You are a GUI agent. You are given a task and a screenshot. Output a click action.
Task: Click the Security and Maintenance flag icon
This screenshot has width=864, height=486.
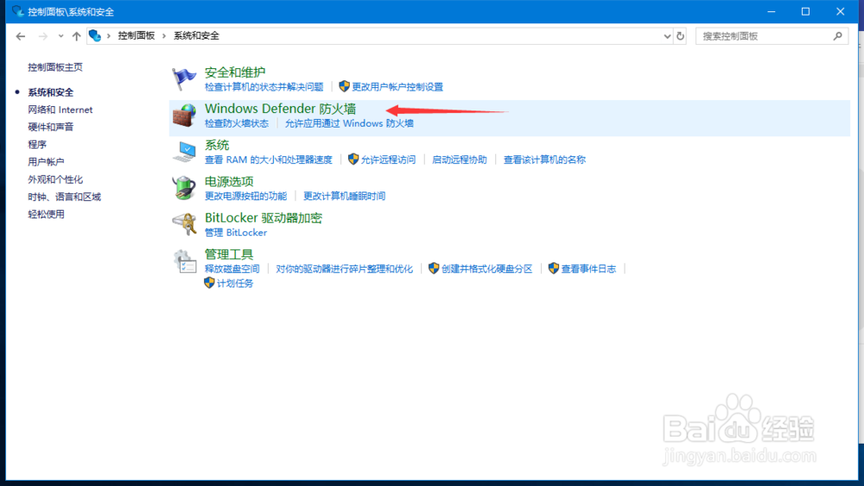pos(183,79)
